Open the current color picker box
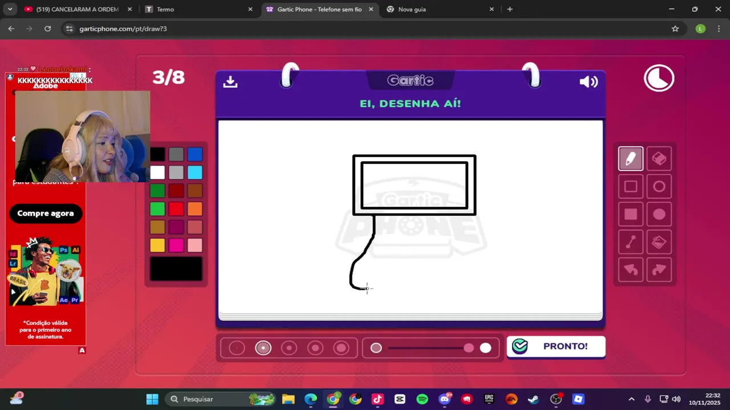Screen dimensions: 730x410 [176, 269]
